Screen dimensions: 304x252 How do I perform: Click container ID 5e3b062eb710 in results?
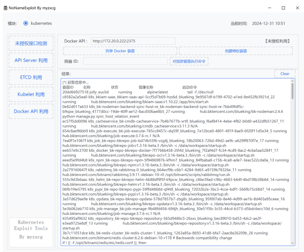[x=75, y=209]
